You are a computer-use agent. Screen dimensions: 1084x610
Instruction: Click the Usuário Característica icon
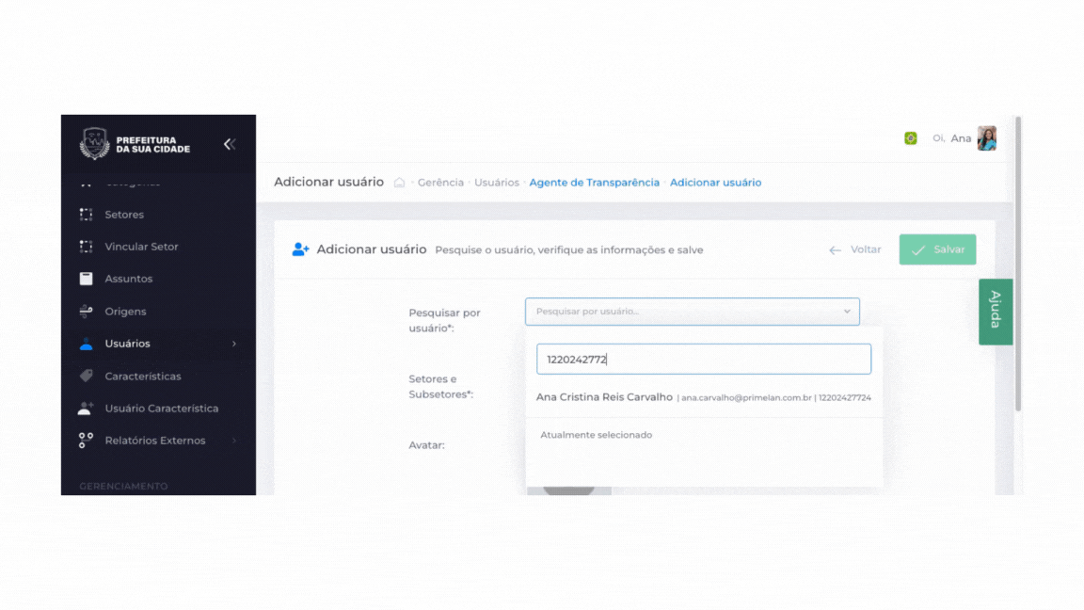coord(86,408)
